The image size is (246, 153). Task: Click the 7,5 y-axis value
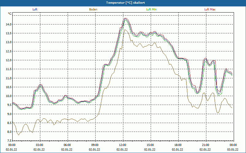(9, 140)
